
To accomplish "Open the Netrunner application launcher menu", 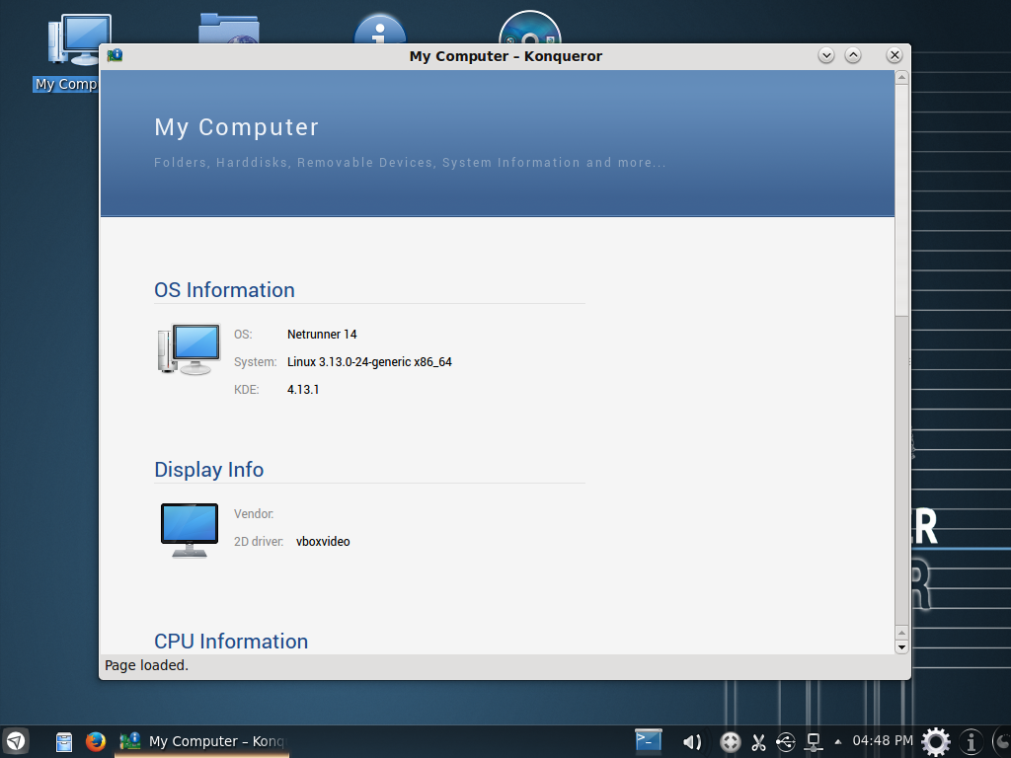I will coord(16,741).
